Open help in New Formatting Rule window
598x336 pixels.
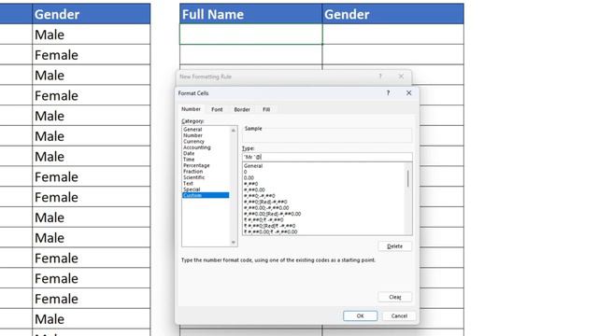click(380, 77)
